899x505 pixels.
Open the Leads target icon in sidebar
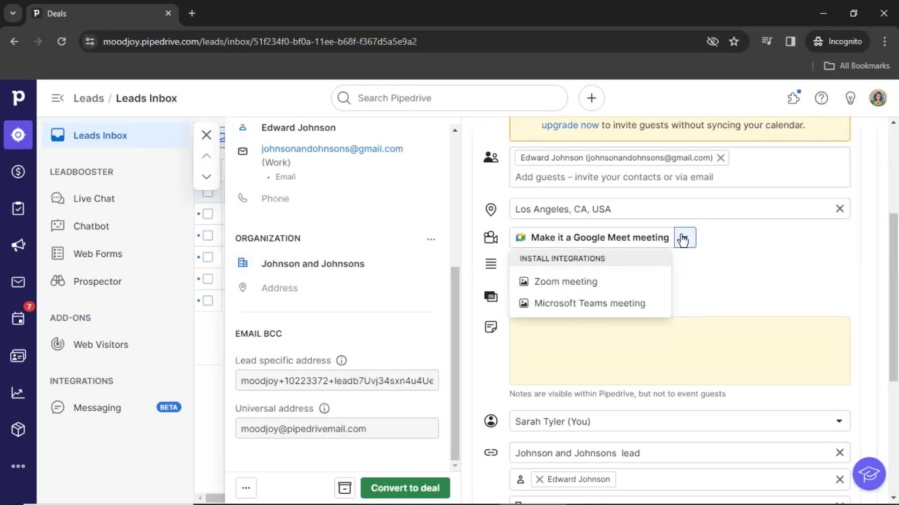[18, 135]
